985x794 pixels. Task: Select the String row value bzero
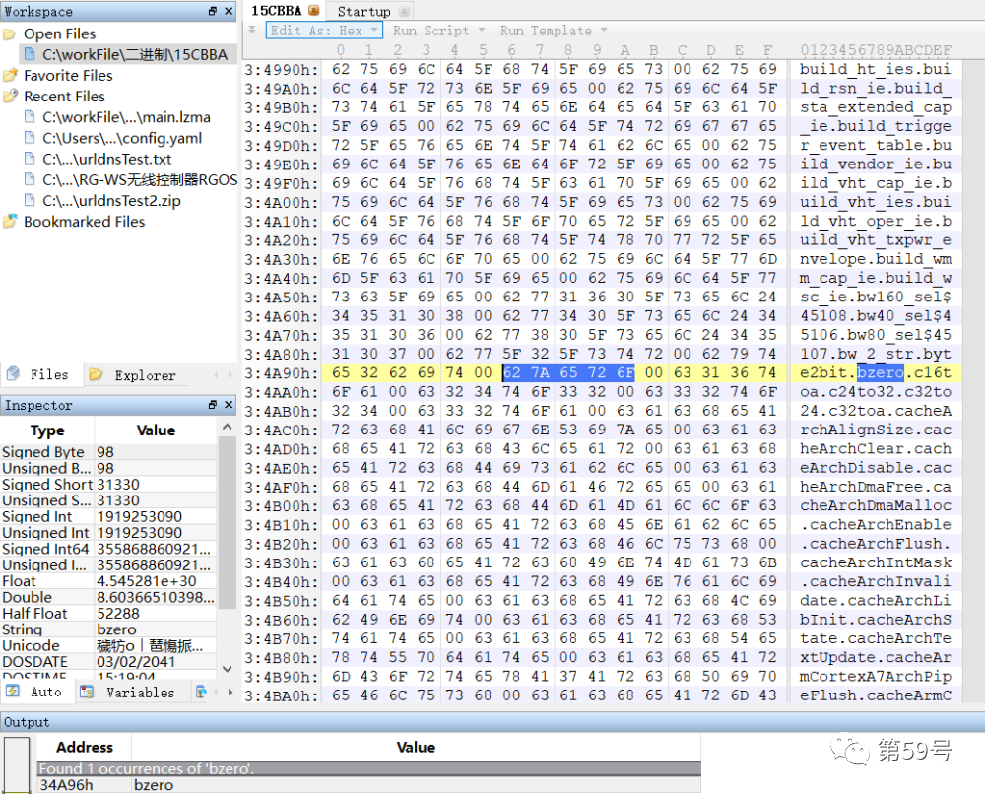[116, 629]
